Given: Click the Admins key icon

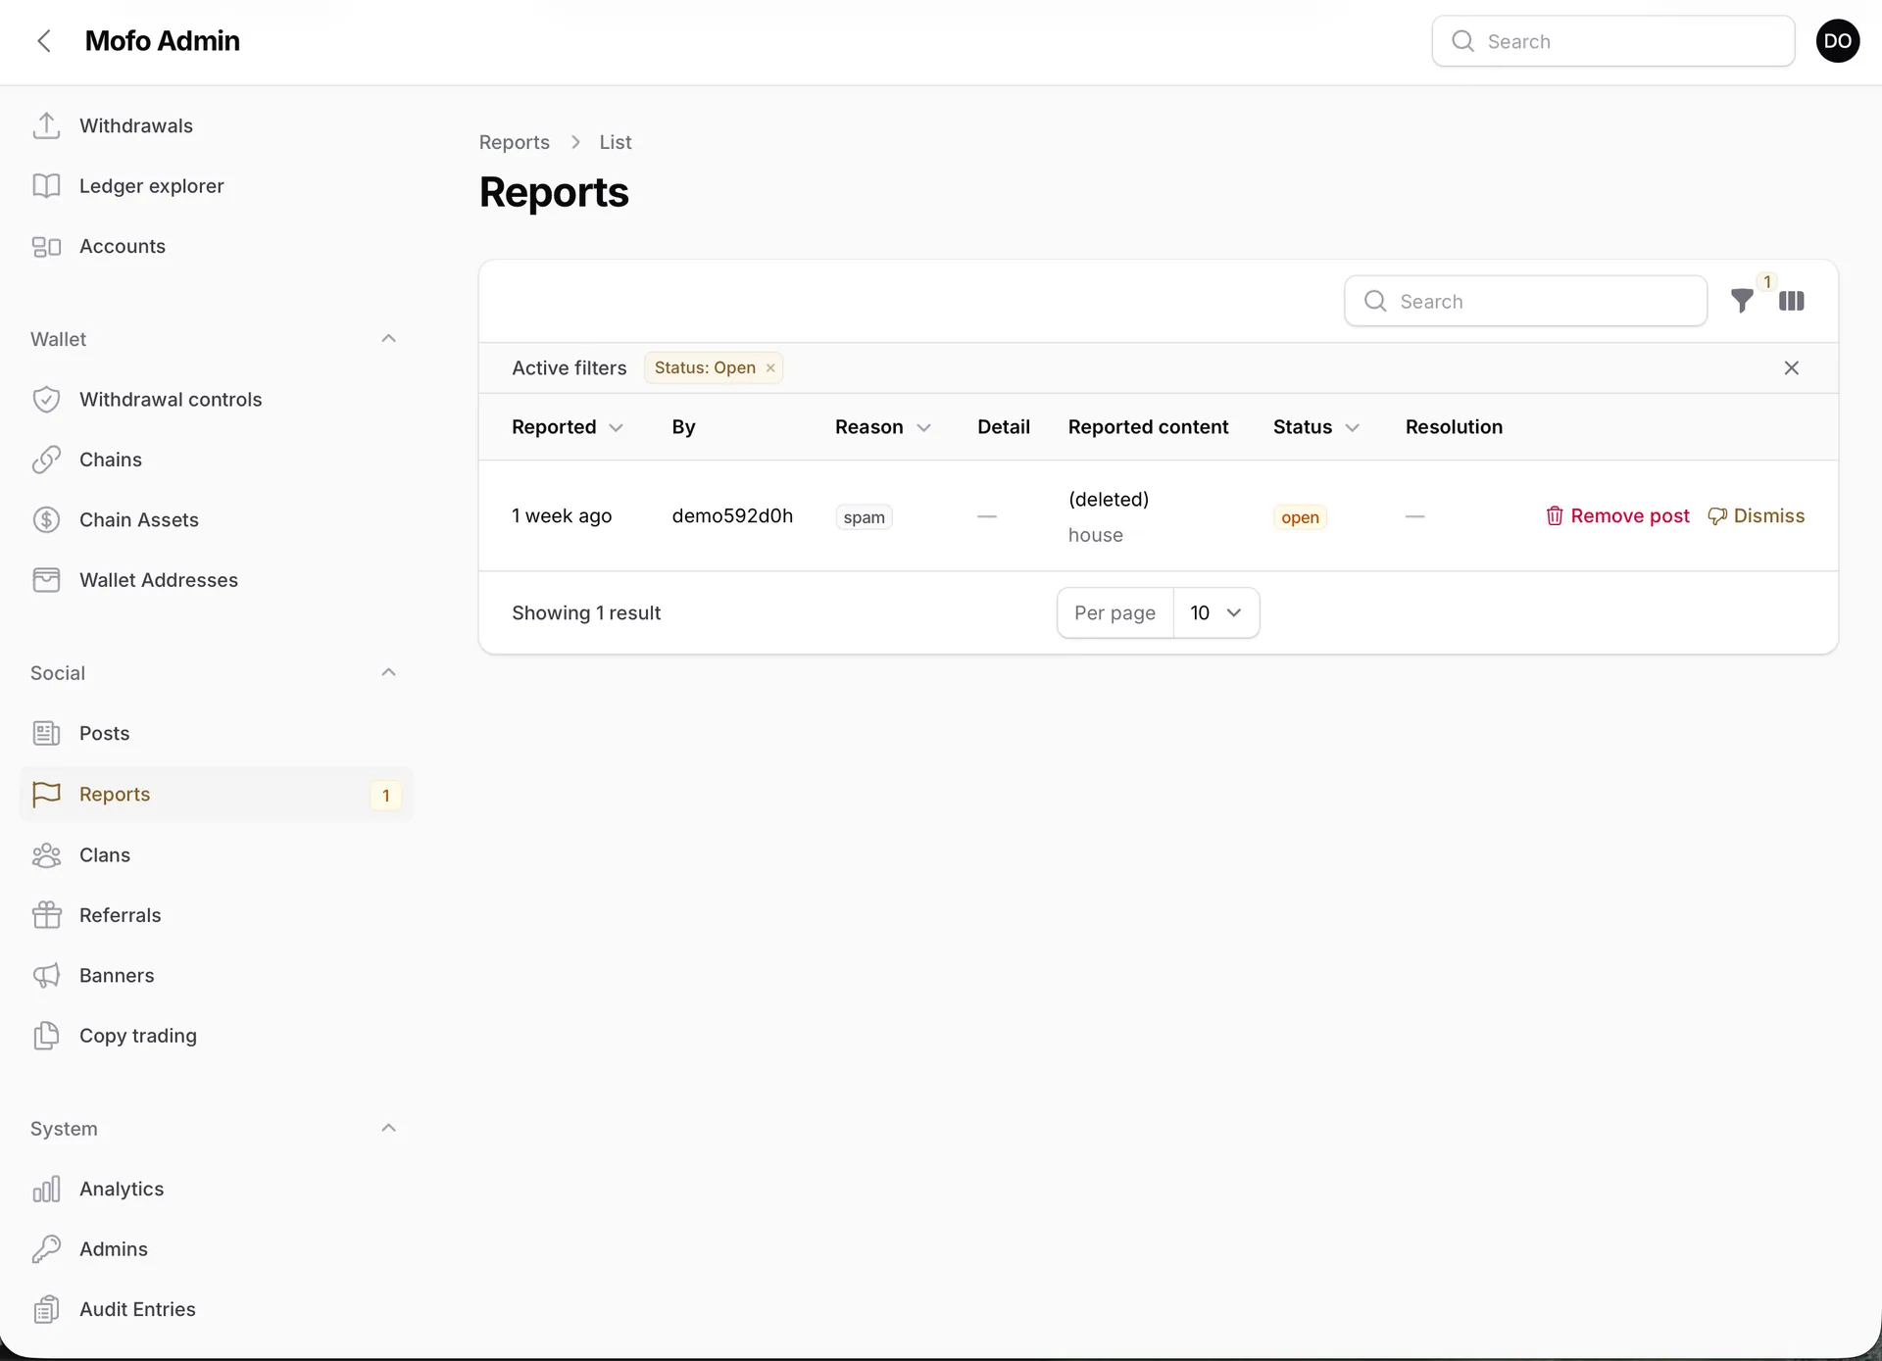Looking at the screenshot, I should pyautogui.click(x=46, y=1249).
